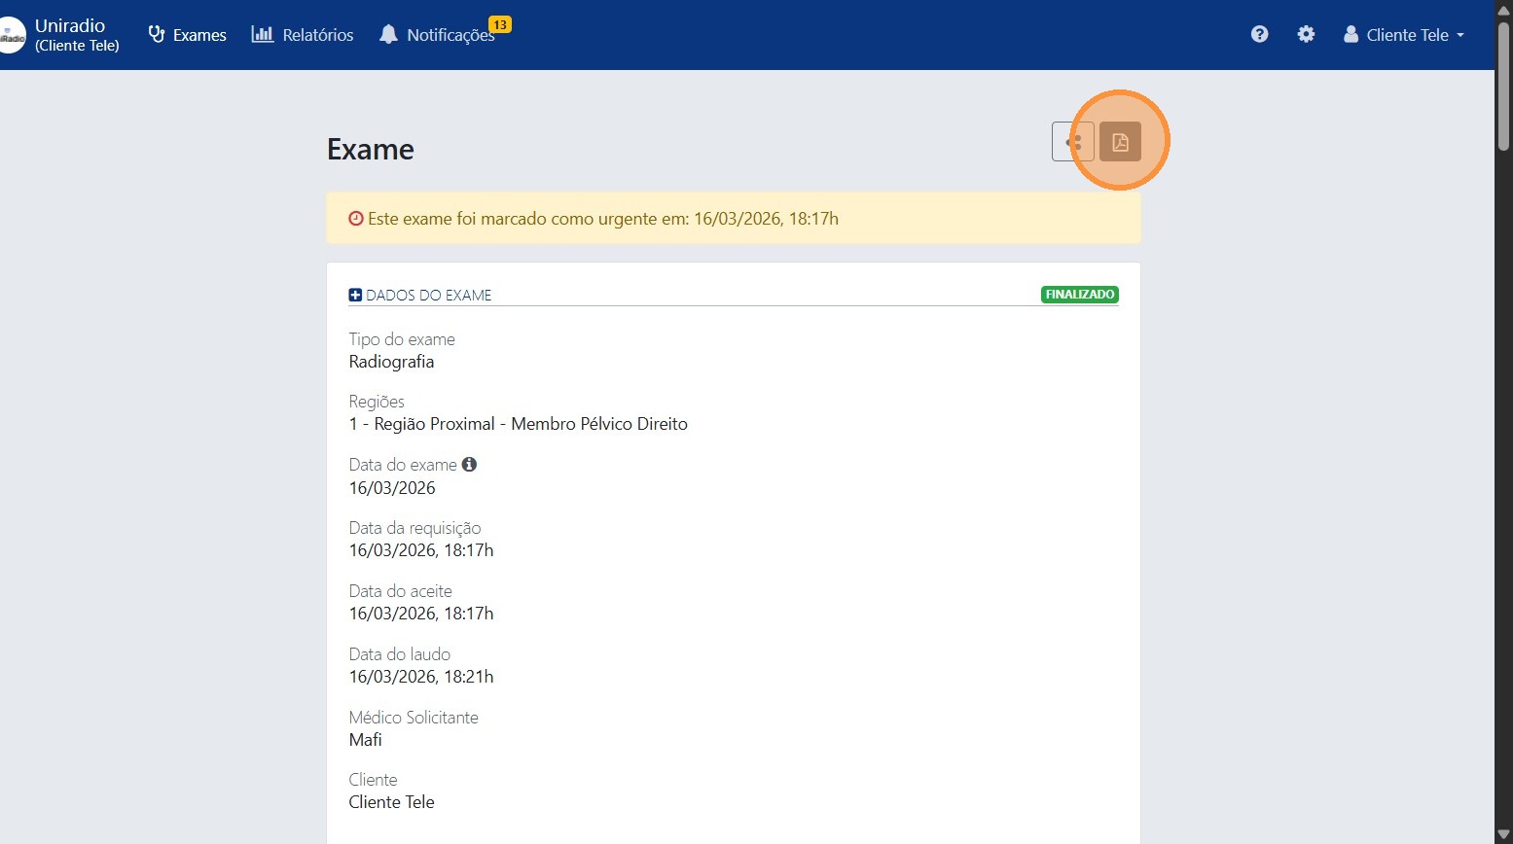Expand the Cliente Tele user dropdown
This screenshot has width=1513, height=844.
[1403, 35]
